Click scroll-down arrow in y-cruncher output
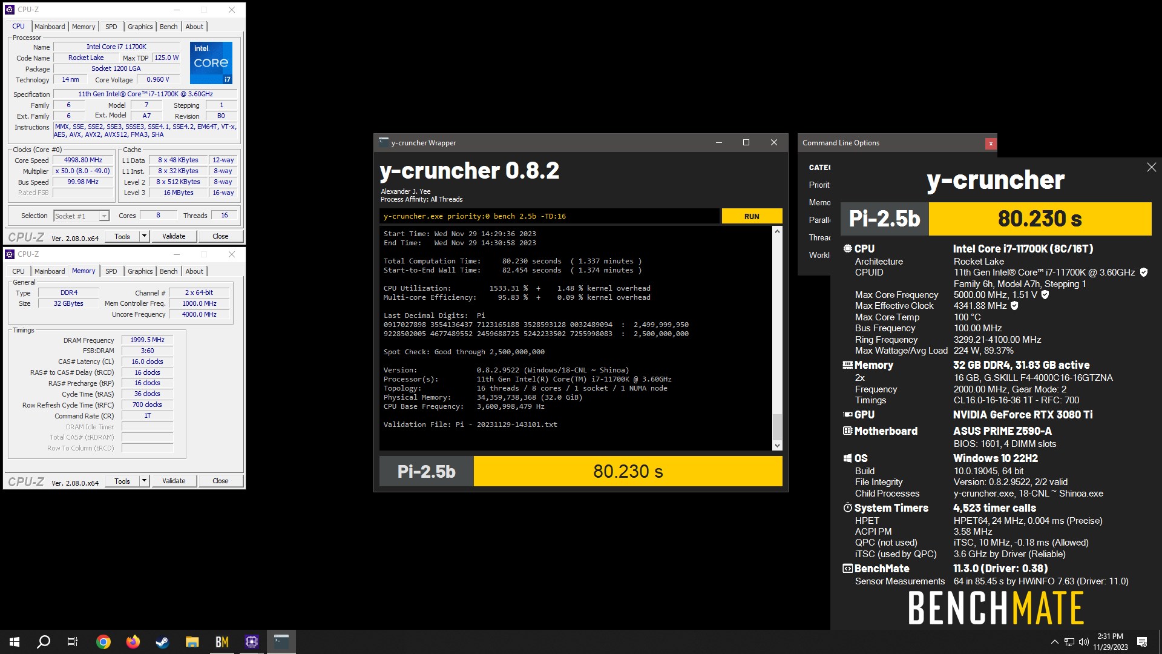 coord(778,446)
